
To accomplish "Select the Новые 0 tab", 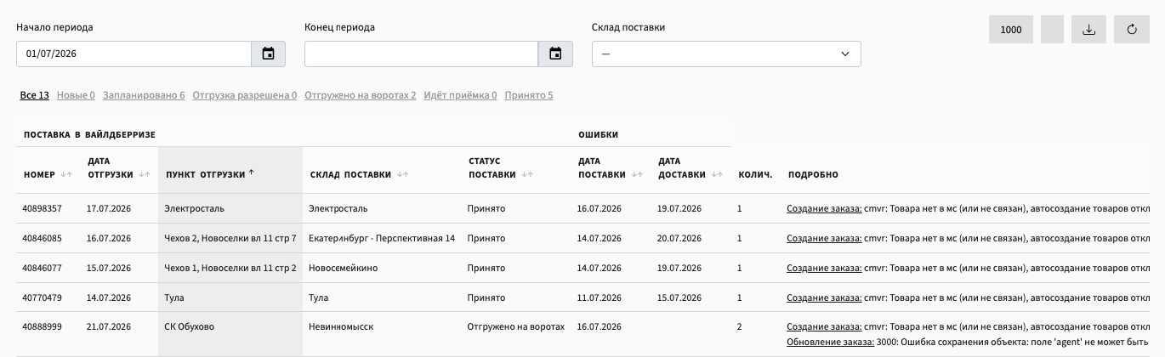I will pos(76,95).
